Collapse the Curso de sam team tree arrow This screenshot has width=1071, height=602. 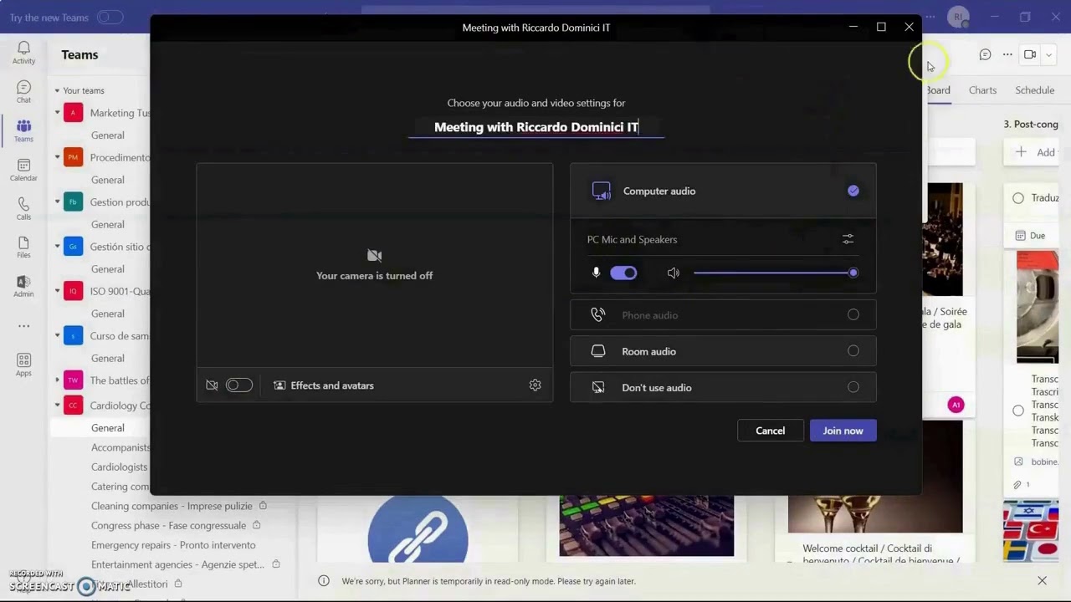click(x=57, y=335)
